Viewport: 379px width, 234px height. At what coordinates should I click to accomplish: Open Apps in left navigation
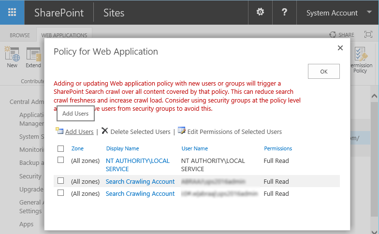pyautogui.click(x=26, y=224)
